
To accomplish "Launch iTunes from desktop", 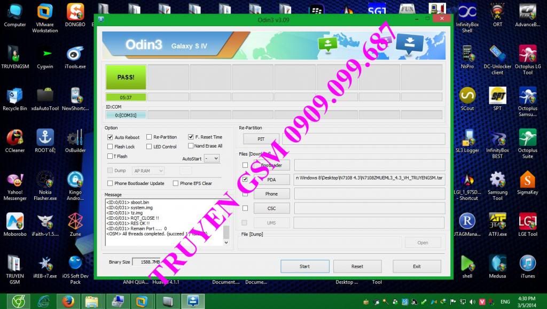I will [527, 267].
